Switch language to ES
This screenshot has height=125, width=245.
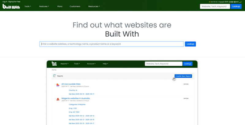click(x=216, y=2)
